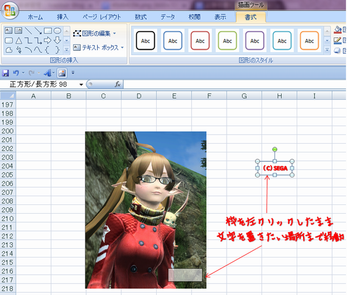Select the arc shape
This screenshot has height=295, width=347.
click(28, 50)
